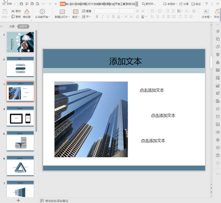
Task: Click the 批注 comment button
Action: pyautogui.click(x=196, y=4)
